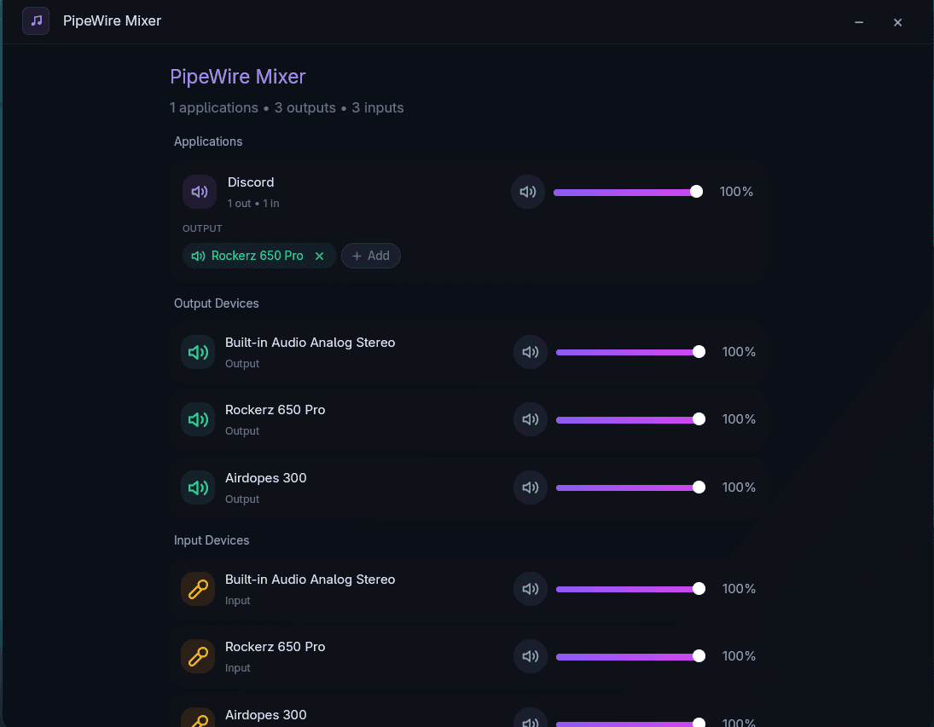The image size is (934, 727).
Task: Mute the Built-in Audio Analog Stereo input
Action: 531,589
